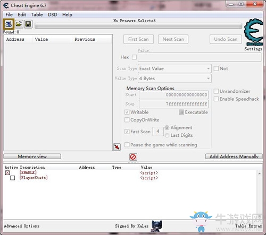Enable the CopyOnWrite checkbox
The width and height of the screenshot is (266, 235).
pyautogui.click(x=127, y=120)
